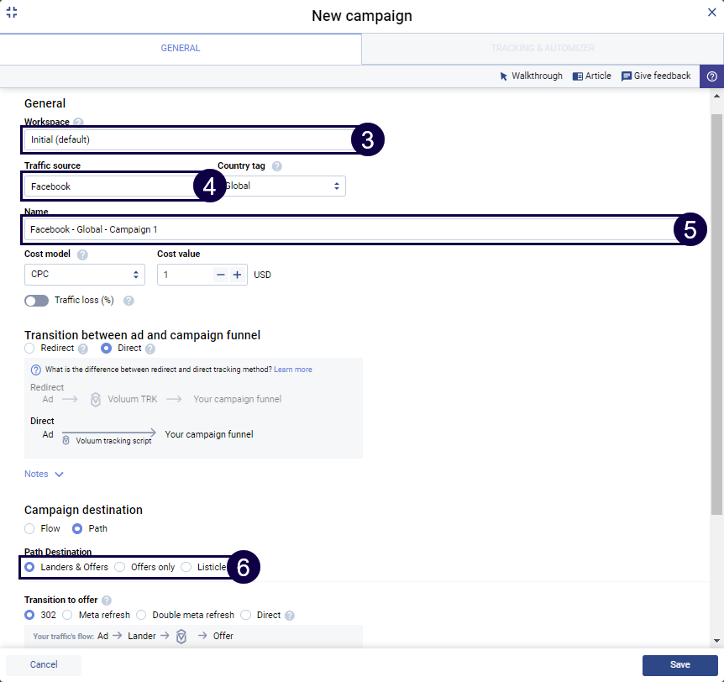724x682 pixels.
Task: Click the Article book icon
Action: tap(578, 76)
